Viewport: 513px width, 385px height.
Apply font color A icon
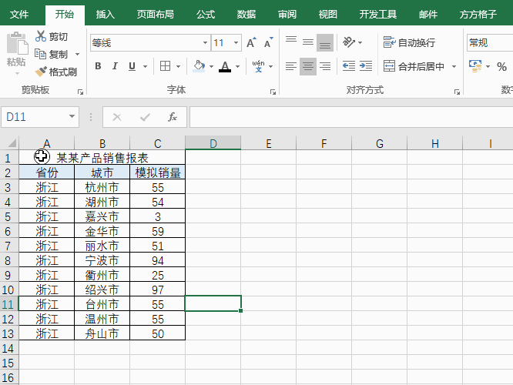(x=225, y=66)
